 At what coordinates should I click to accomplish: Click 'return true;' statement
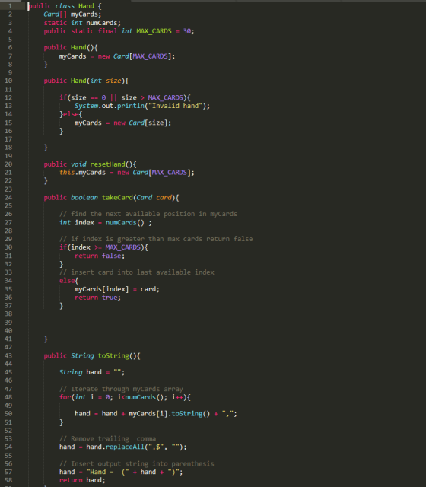point(97,298)
